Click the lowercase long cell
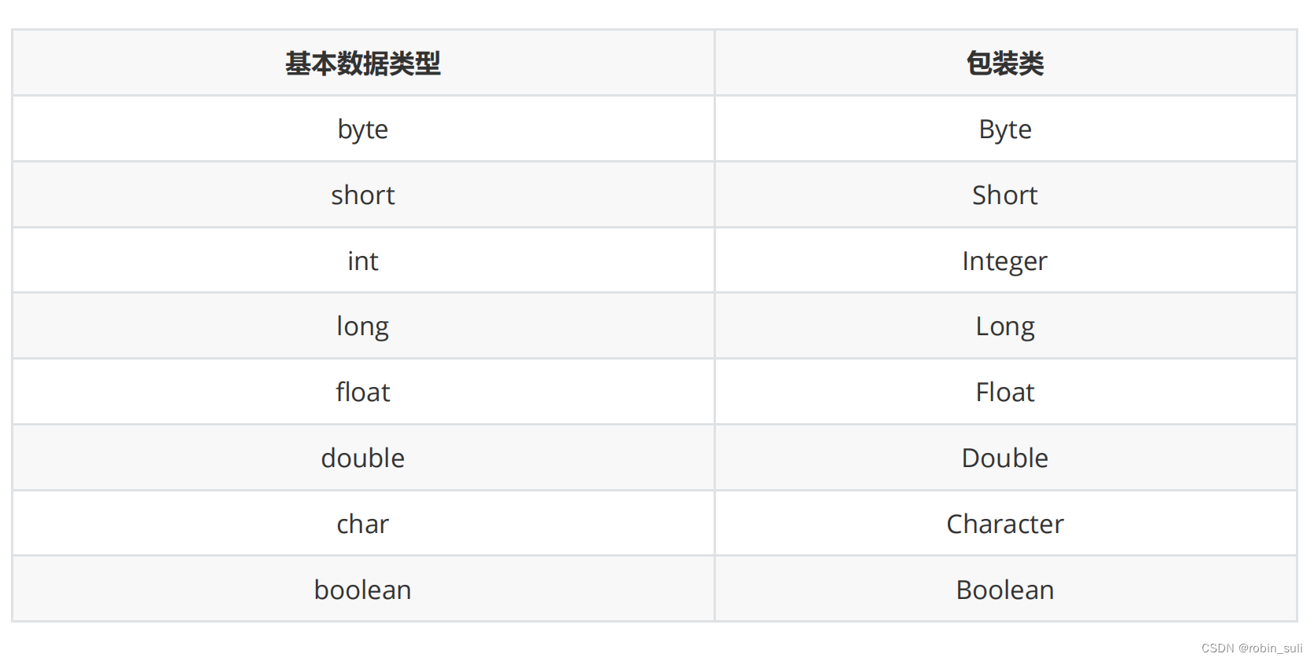 coord(363,326)
